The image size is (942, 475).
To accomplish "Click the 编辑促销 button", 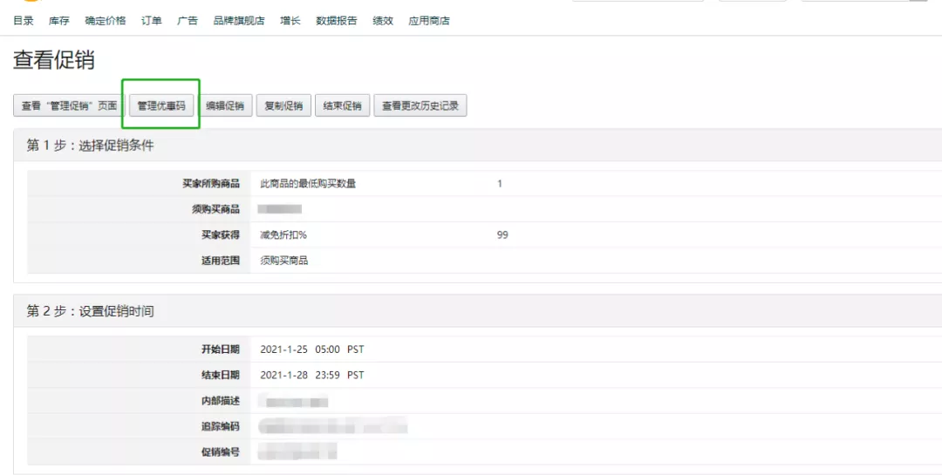I will (x=225, y=105).
